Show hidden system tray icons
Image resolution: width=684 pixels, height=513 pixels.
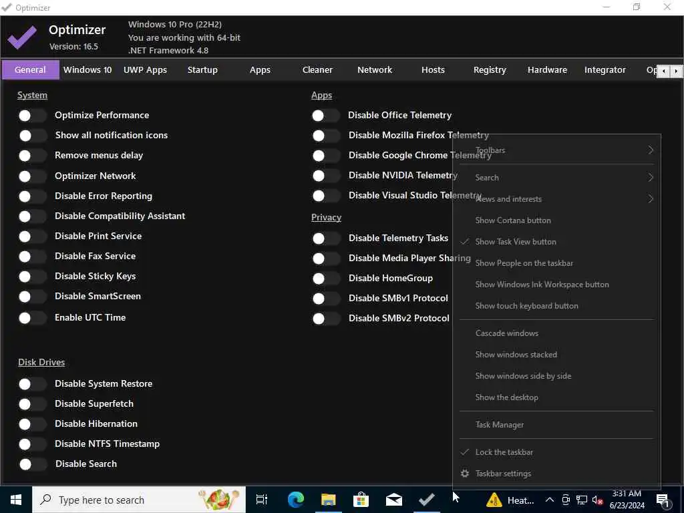550,500
